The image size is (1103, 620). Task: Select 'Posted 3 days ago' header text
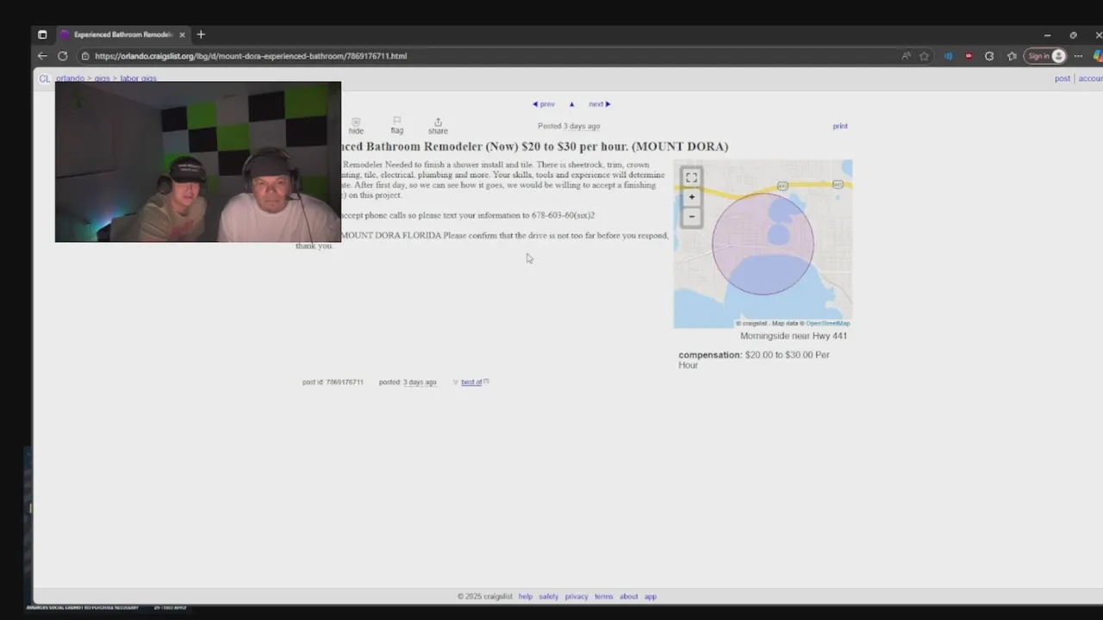point(569,127)
